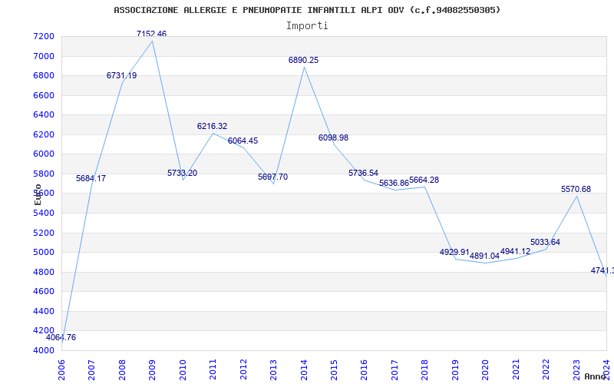
Task: Click the 5400 y-axis tick label
Action: (x=44, y=214)
